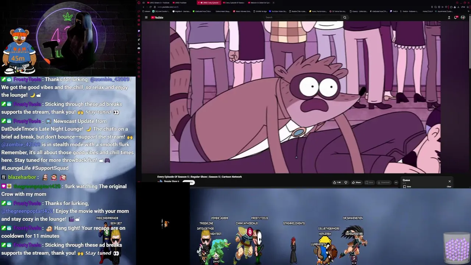Open the YouTube create upload icon
This screenshot has width=471, height=265.
pyautogui.click(x=449, y=17)
